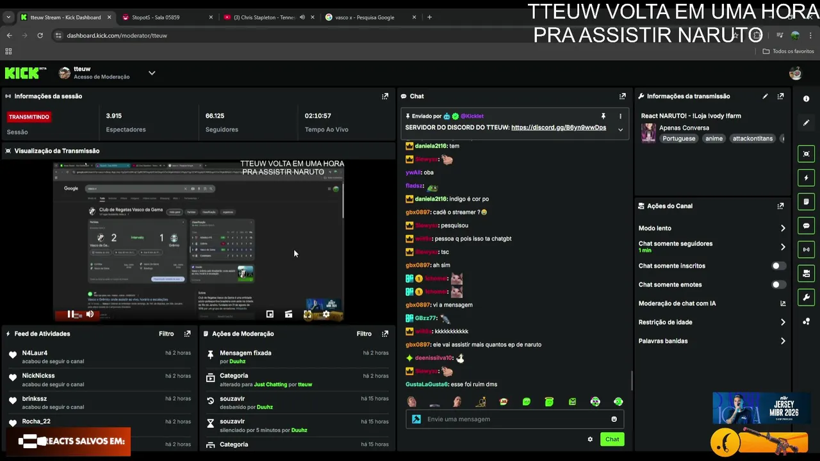Unpin message using the pin icon
Screen dimensions: 820x461
(x=603, y=116)
